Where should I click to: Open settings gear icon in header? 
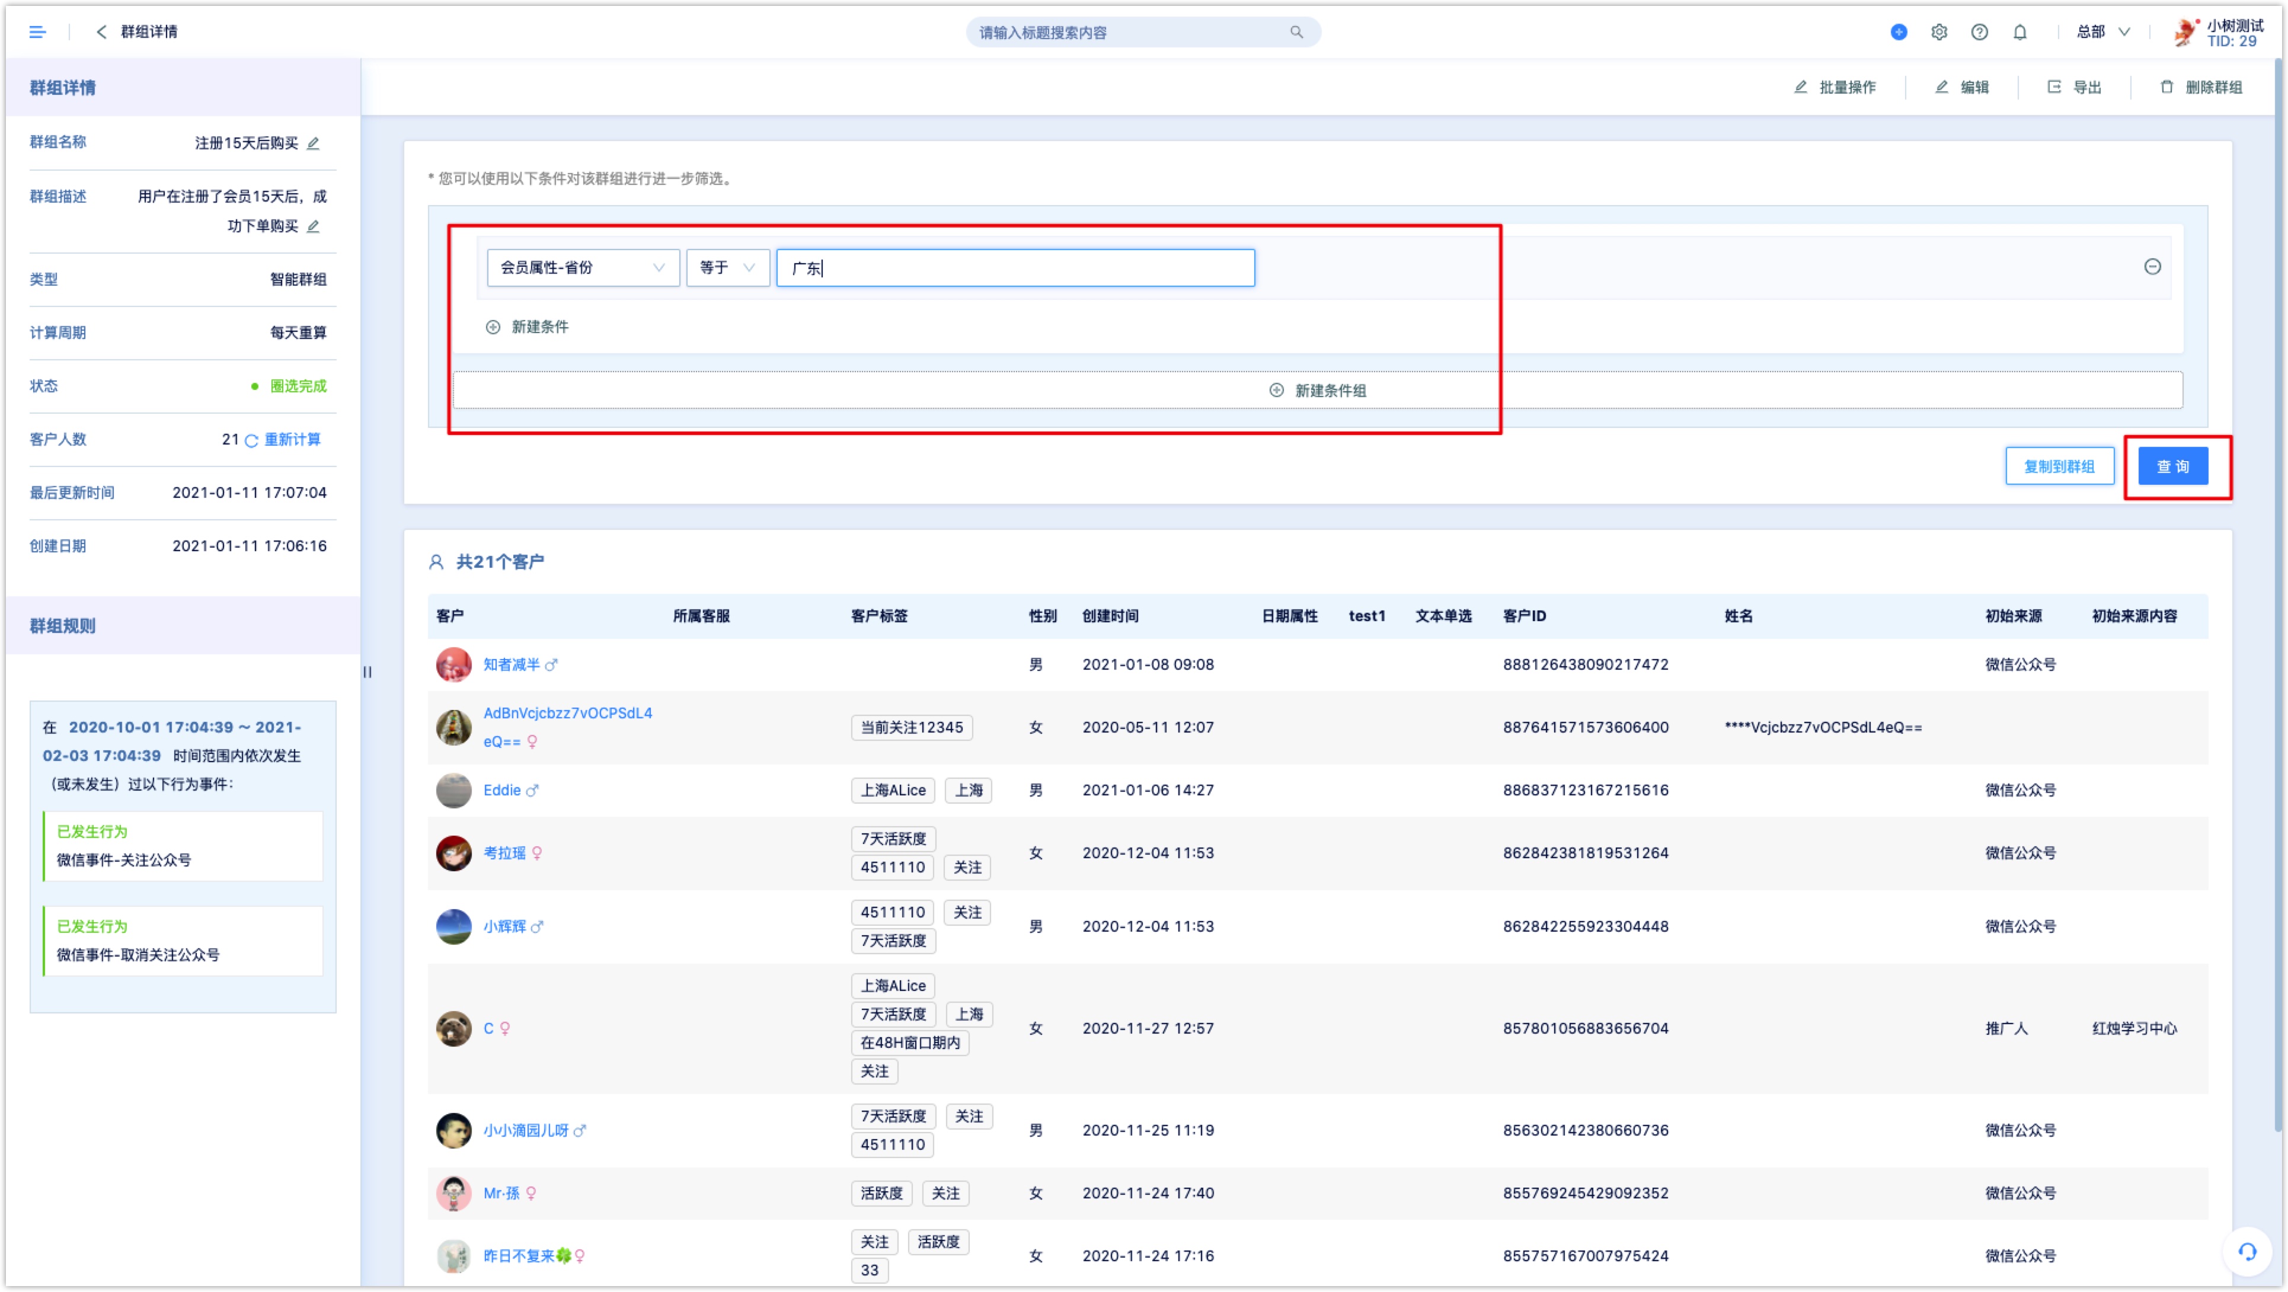[1939, 32]
